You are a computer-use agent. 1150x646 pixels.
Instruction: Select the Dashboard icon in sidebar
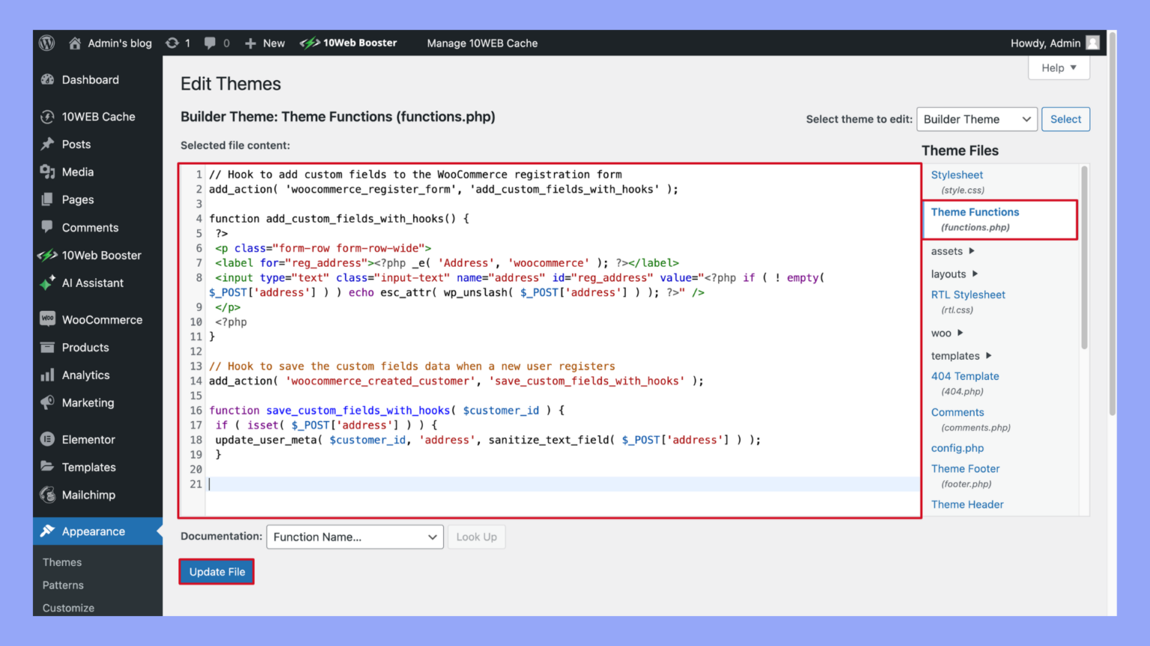click(x=48, y=79)
